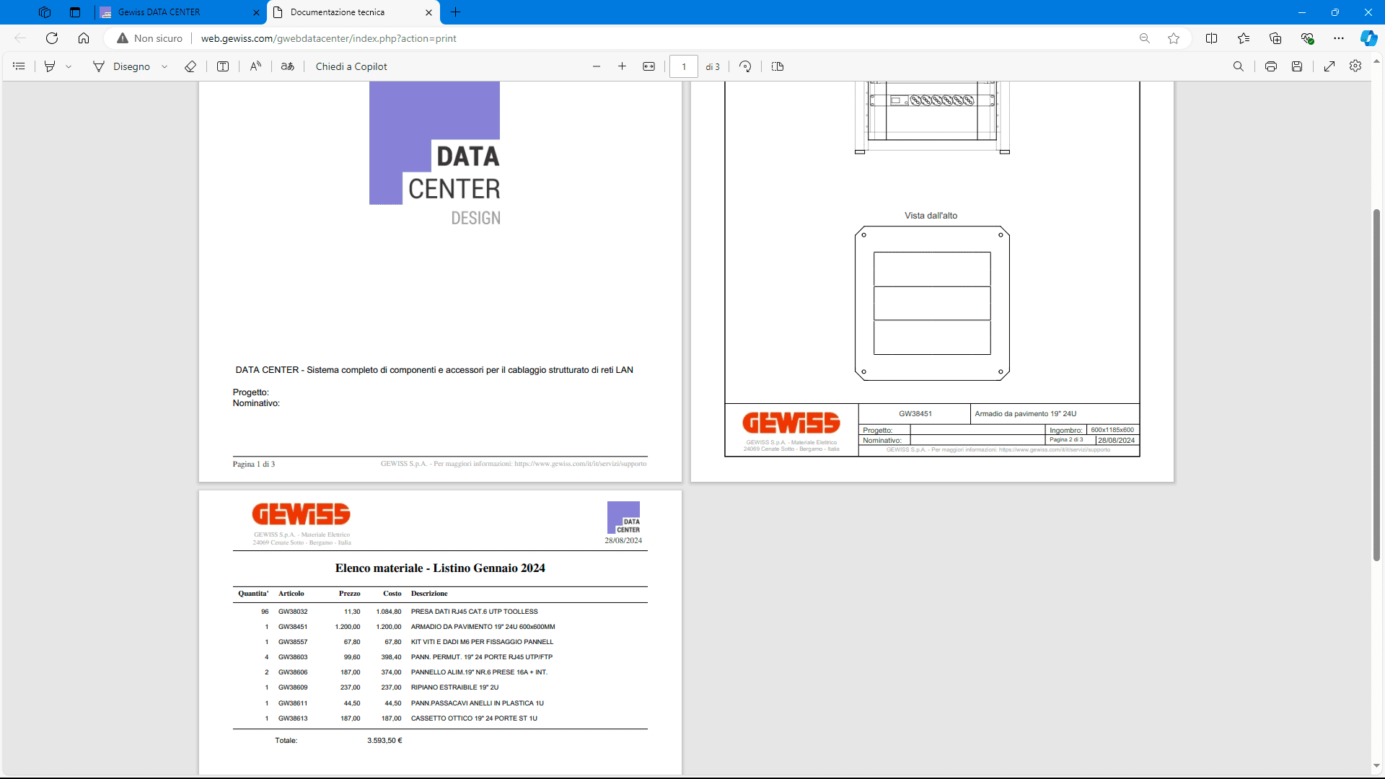Open browser essentials heart icon
Screen dimensions: 1385x779
pyautogui.click(x=1307, y=38)
